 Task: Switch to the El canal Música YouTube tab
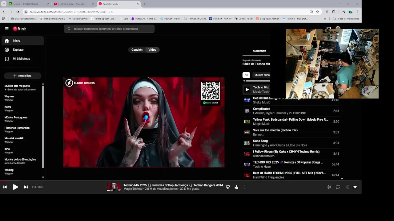point(73,4)
